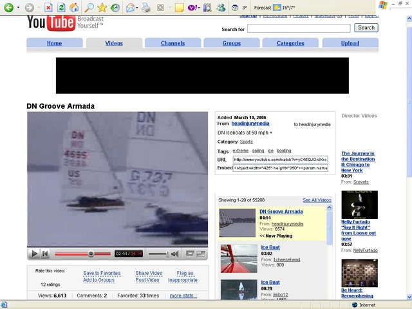Click See All Videos link
412x309 pixels.
[317, 200]
